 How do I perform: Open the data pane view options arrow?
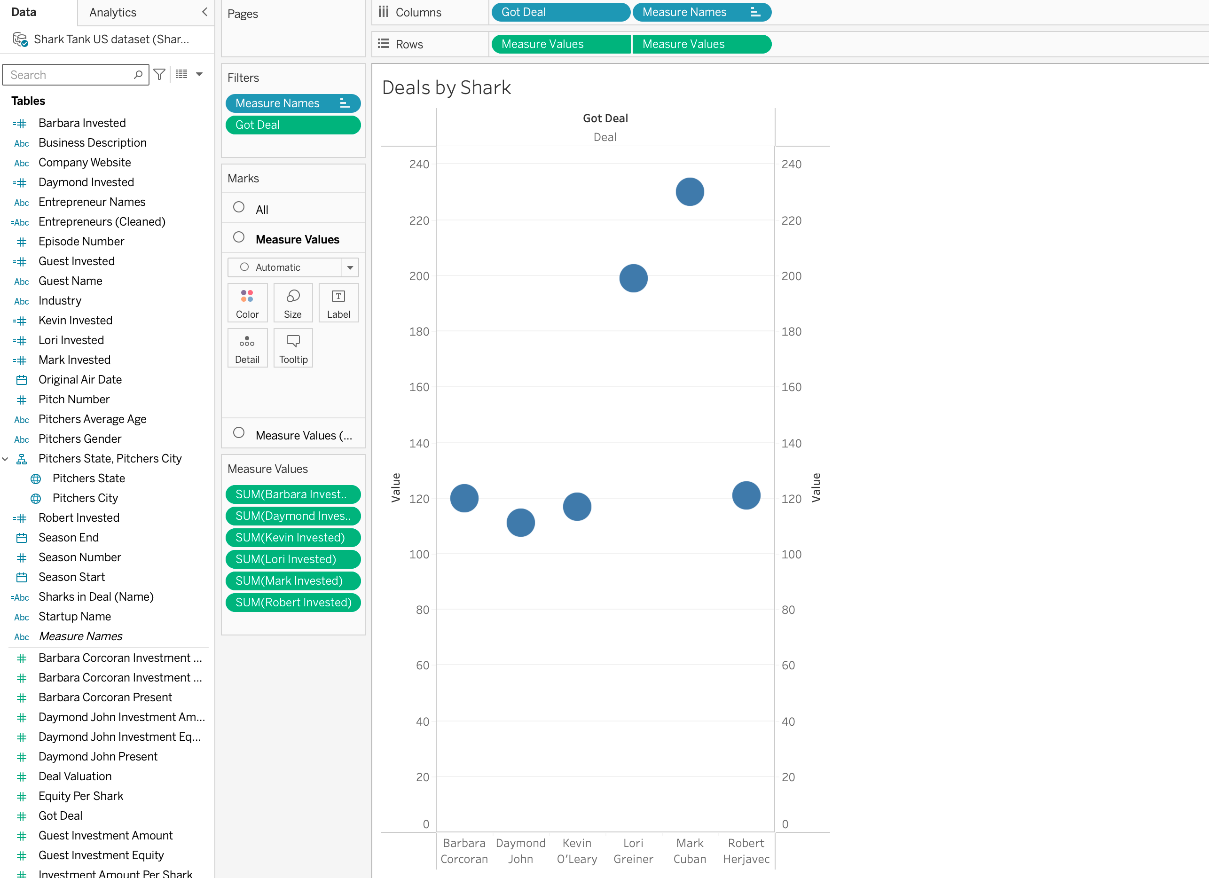pyautogui.click(x=199, y=74)
